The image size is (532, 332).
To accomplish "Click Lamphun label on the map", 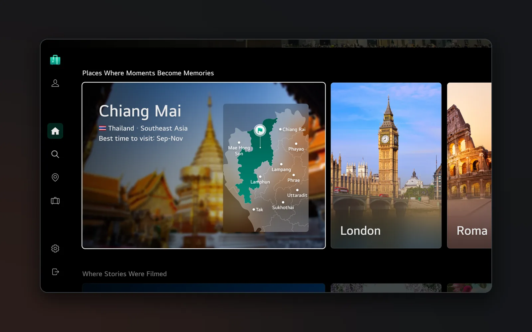I will pos(260,182).
